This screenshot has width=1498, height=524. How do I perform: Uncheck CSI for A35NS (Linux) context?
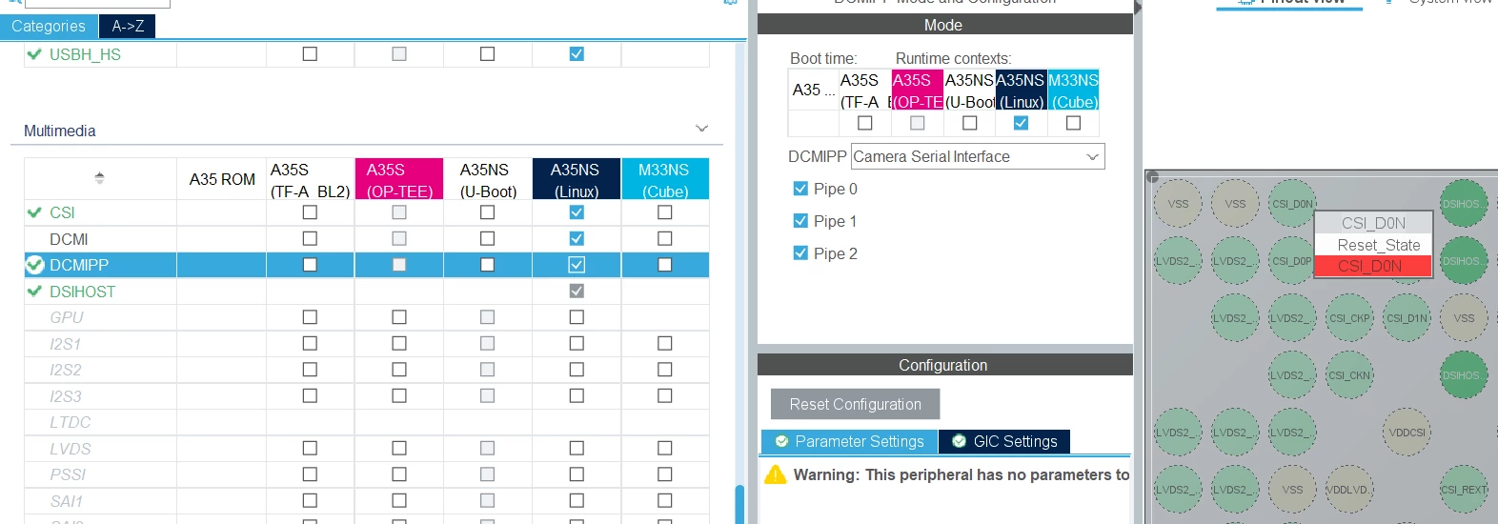(x=577, y=212)
